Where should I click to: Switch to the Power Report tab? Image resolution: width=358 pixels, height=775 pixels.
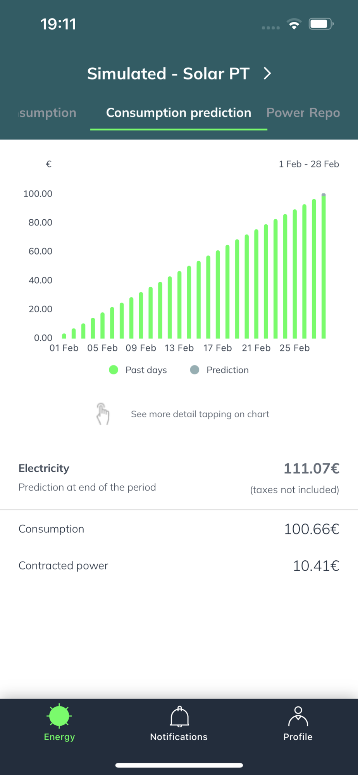303,113
